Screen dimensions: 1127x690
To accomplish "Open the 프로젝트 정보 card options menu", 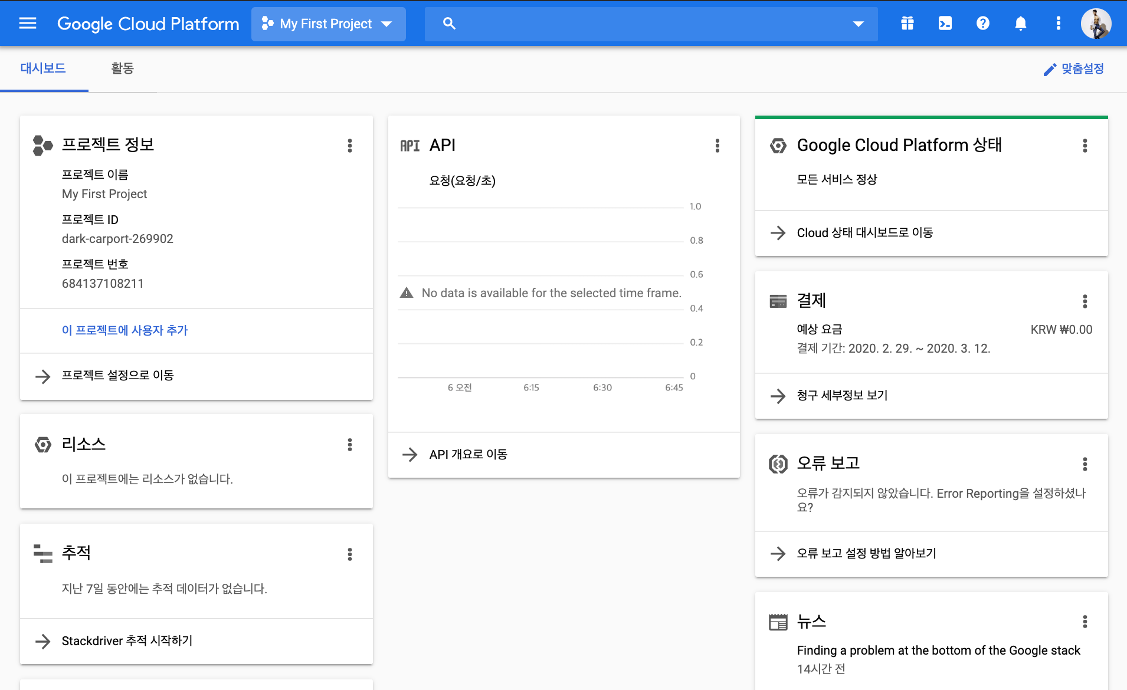I will [350, 146].
